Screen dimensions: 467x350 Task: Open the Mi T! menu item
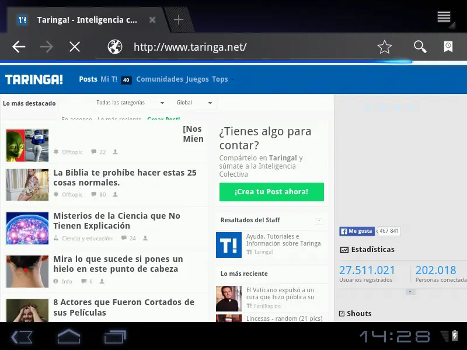click(x=109, y=79)
